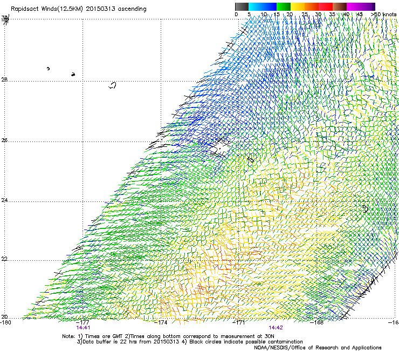Viewport: 399px width, 351px height.
Task: Click the red 30-35 knots legend swatch
Action: click(x=326, y=6)
